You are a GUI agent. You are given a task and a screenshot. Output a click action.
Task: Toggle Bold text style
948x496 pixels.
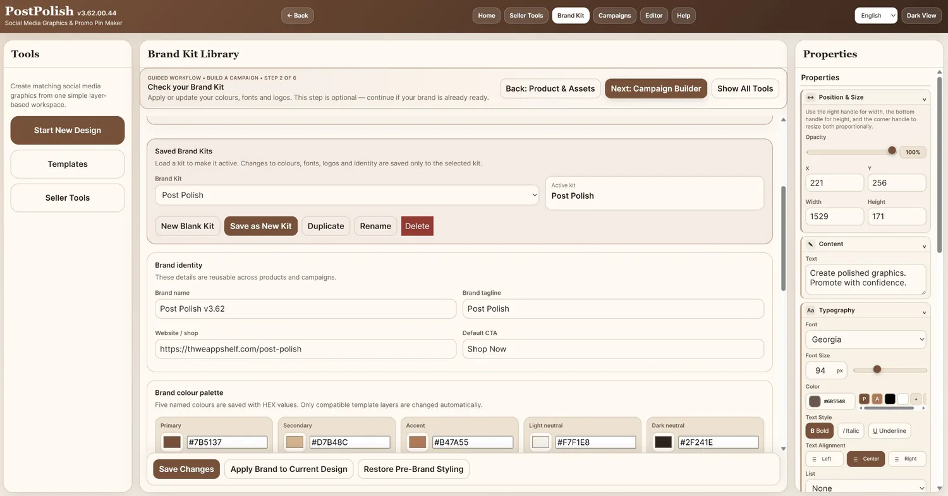tap(820, 431)
